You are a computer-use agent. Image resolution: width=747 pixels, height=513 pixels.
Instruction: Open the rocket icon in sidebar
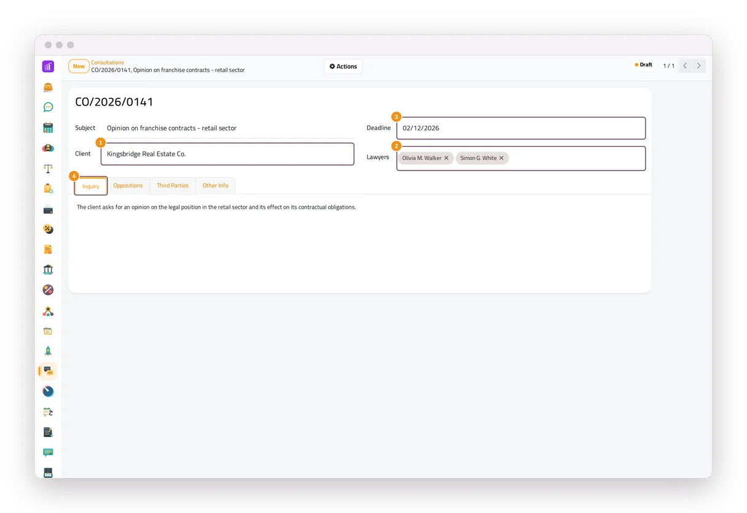(48, 351)
